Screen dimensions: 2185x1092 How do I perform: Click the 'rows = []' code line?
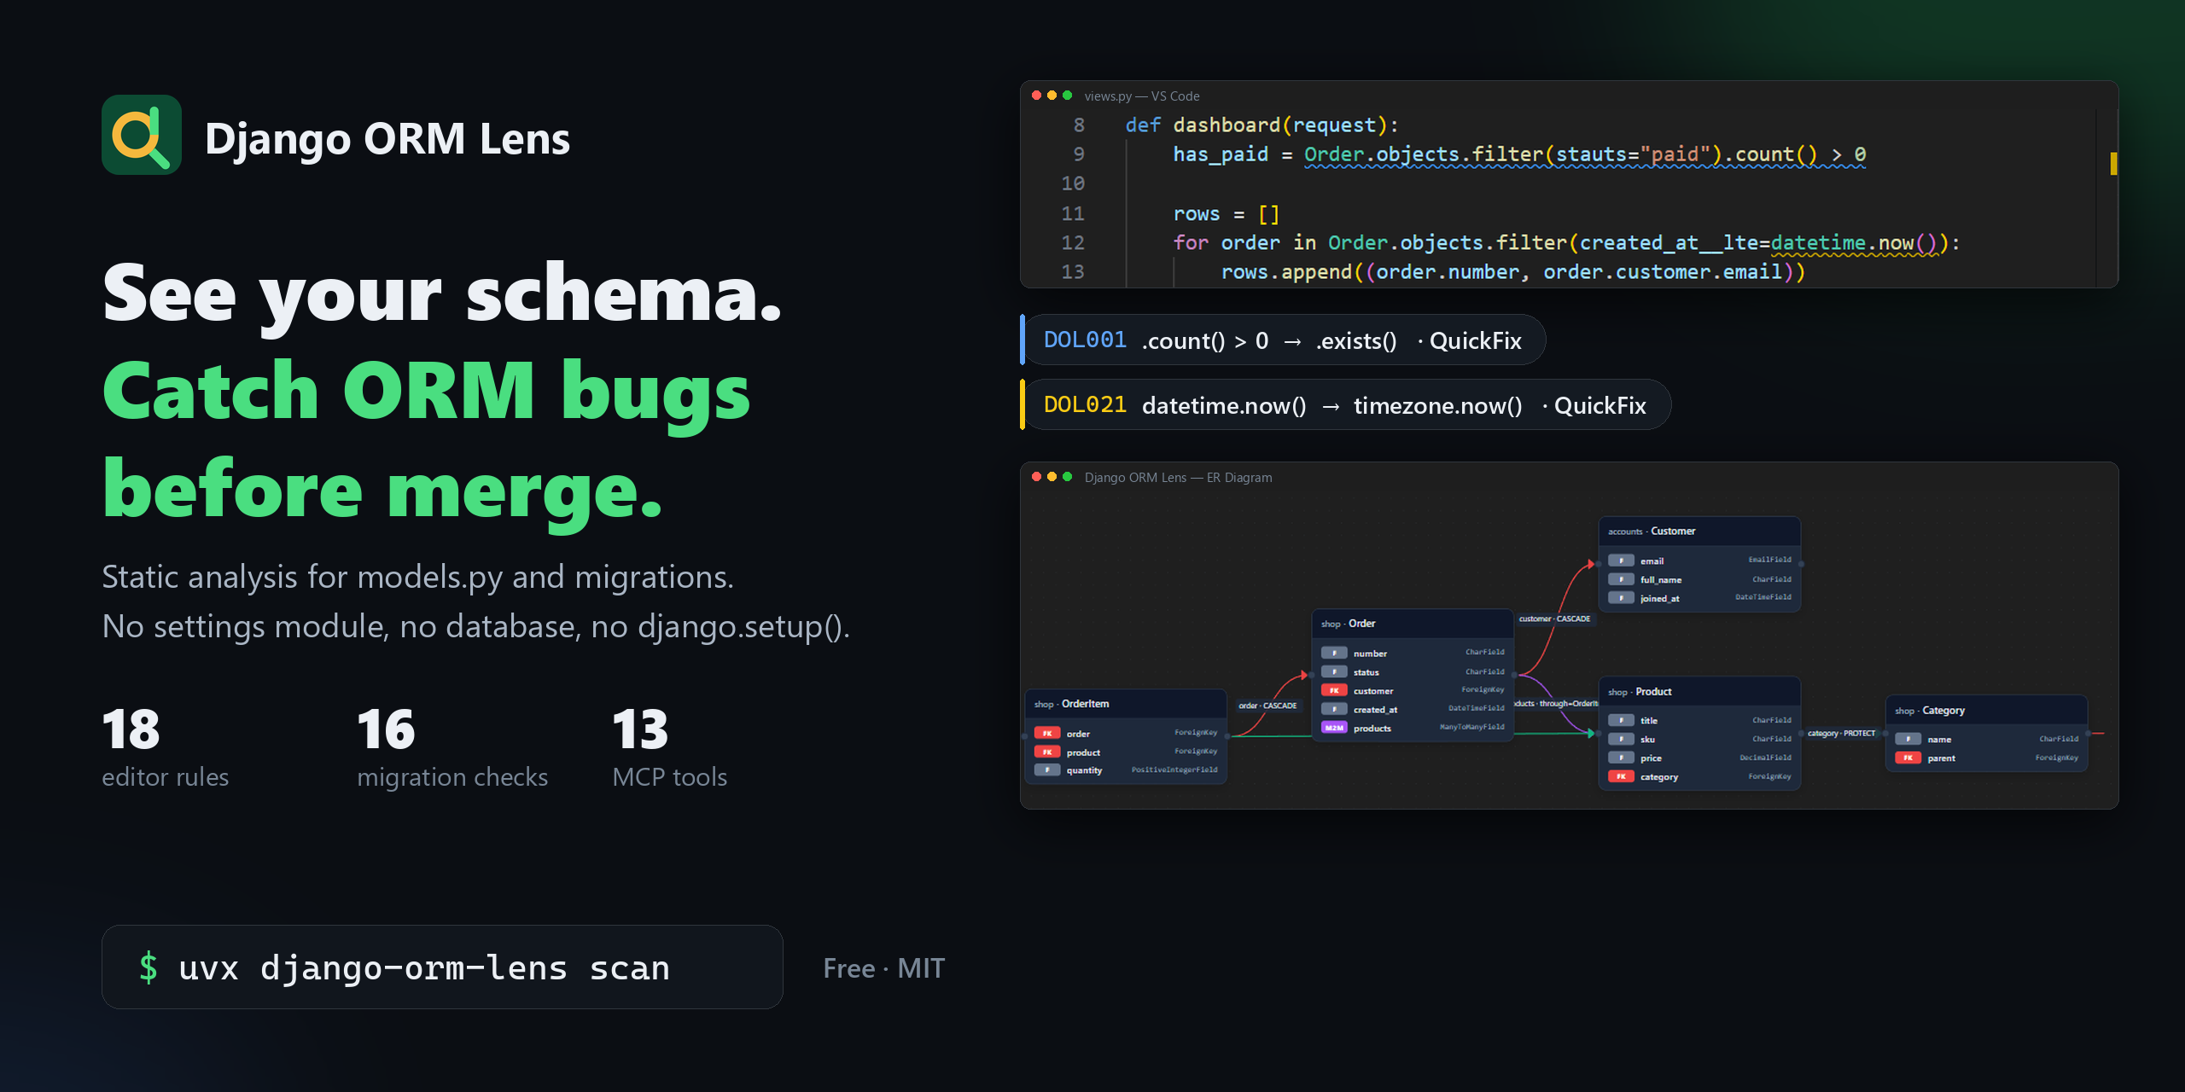tap(1227, 214)
